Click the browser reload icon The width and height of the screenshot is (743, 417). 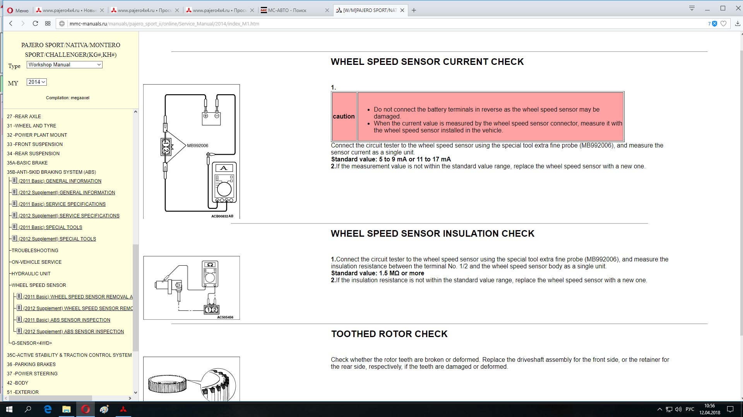35,24
